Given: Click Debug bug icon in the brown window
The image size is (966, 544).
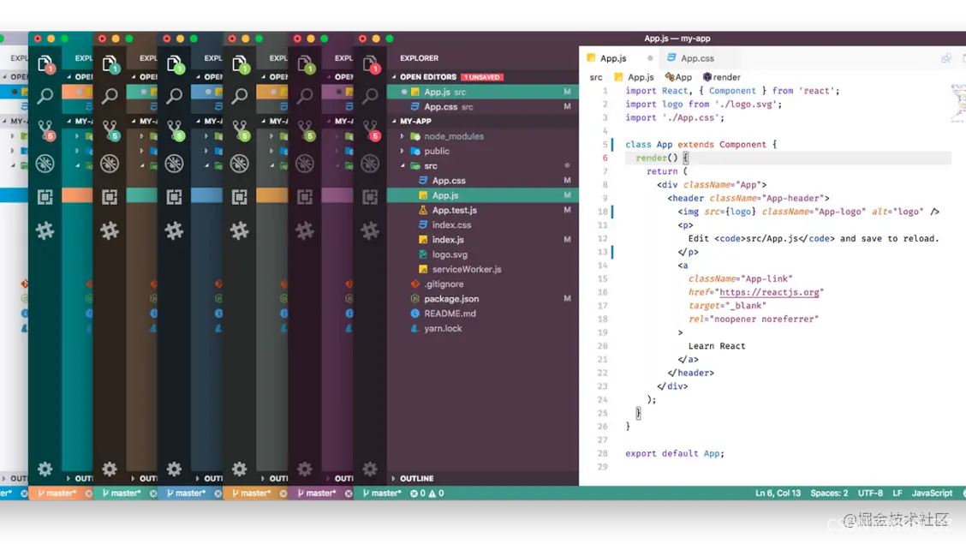Looking at the screenshot, I should click(x=110, y=164).
